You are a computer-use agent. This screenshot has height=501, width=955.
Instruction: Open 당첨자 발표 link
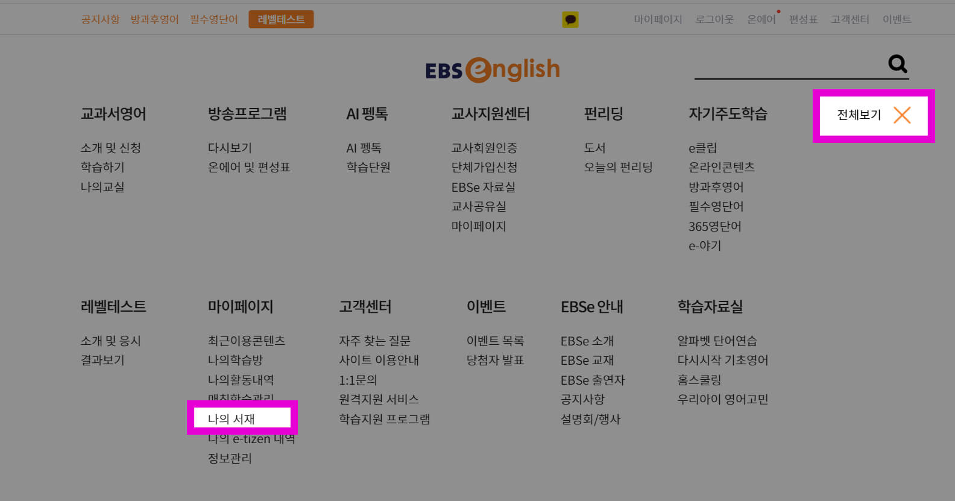pos(496,360)
